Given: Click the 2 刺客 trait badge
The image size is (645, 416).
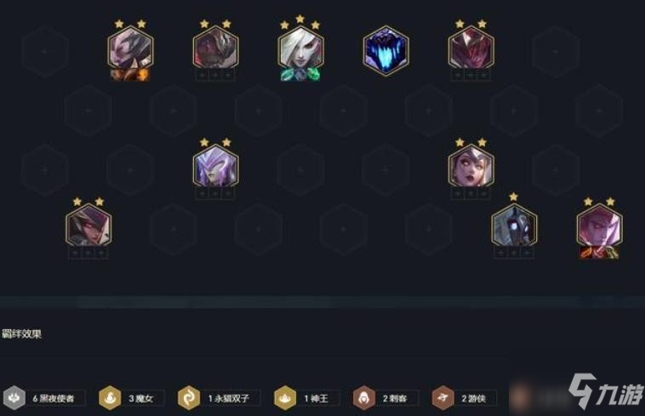Looking at the screenshot, I should pyautogui.click(x=385, y=398).
